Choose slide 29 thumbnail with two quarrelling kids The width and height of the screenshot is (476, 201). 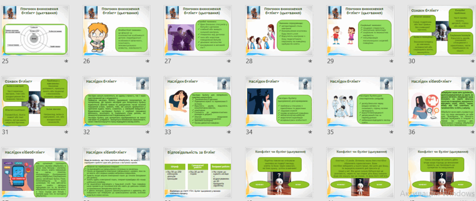coord(361,31)
